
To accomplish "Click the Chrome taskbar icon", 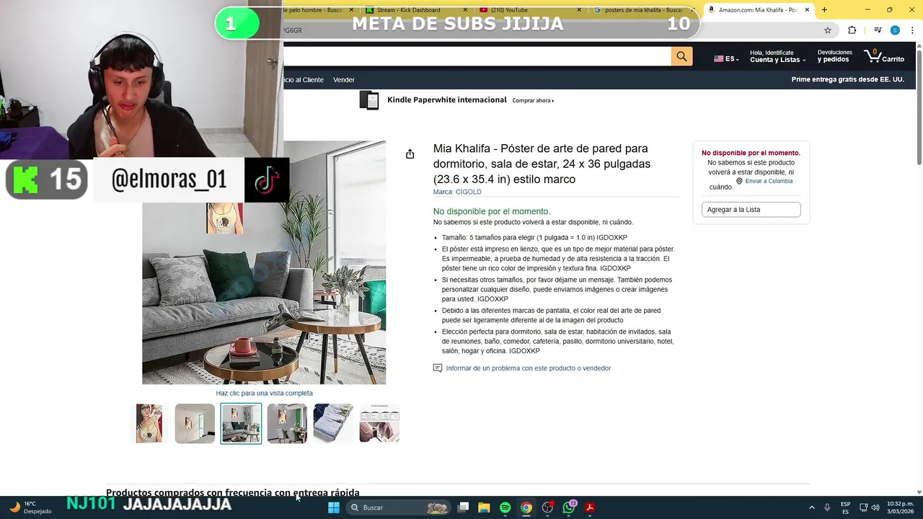I will click(x=526, y=507).
